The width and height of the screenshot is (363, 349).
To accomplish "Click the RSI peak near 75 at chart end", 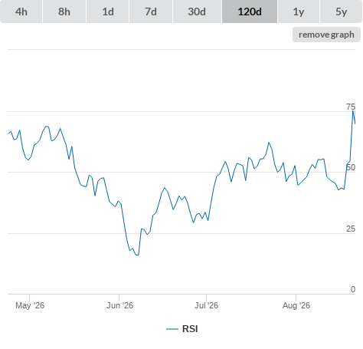I will coord(353,111).
